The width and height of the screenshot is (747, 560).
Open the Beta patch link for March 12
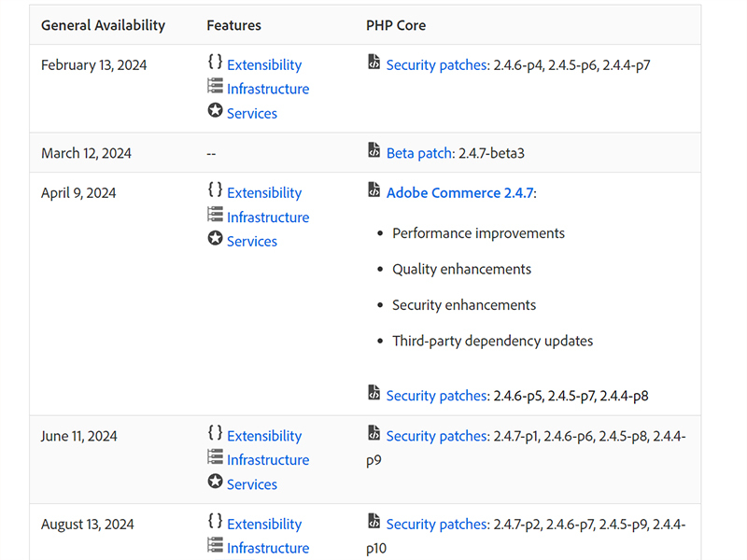419,153
